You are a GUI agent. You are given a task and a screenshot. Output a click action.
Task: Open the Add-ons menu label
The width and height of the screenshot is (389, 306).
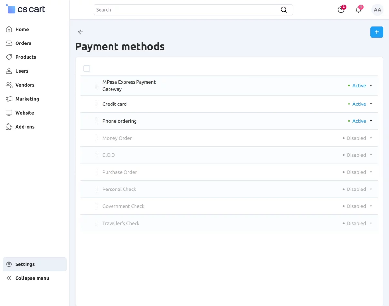(x=25, y=127)
